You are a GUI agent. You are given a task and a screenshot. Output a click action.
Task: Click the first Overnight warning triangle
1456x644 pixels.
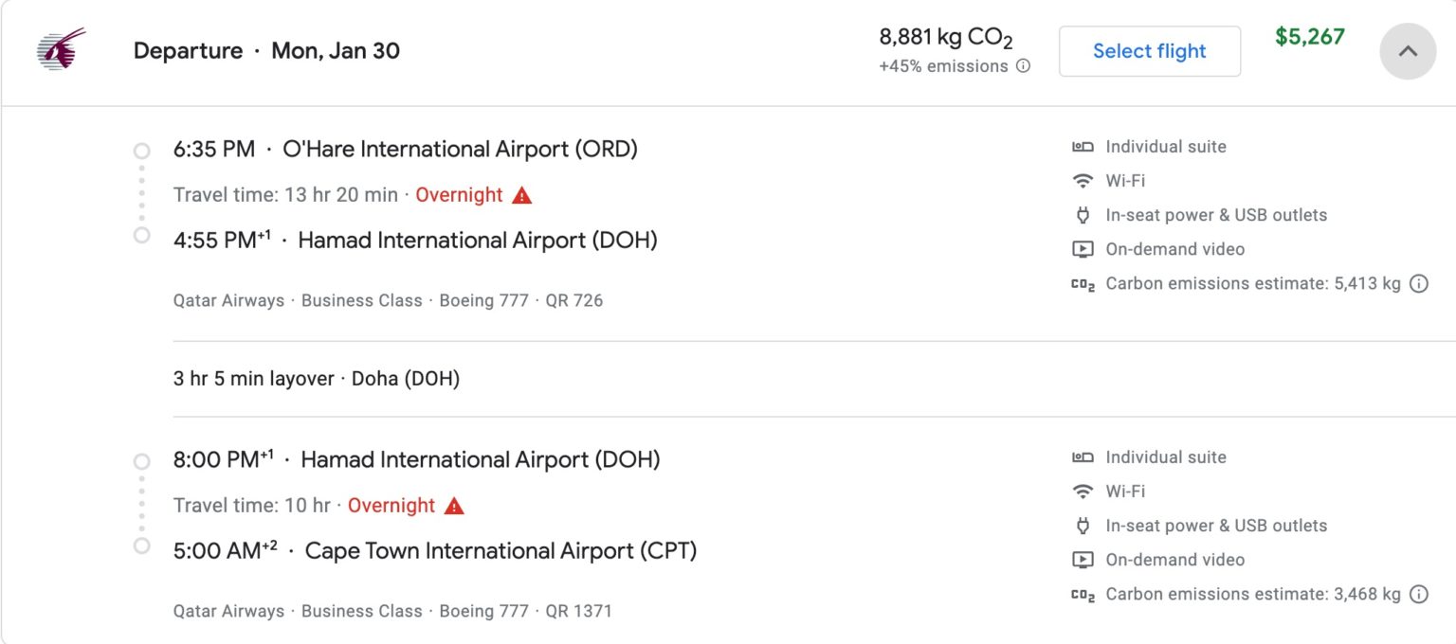(x=522, y=195)
